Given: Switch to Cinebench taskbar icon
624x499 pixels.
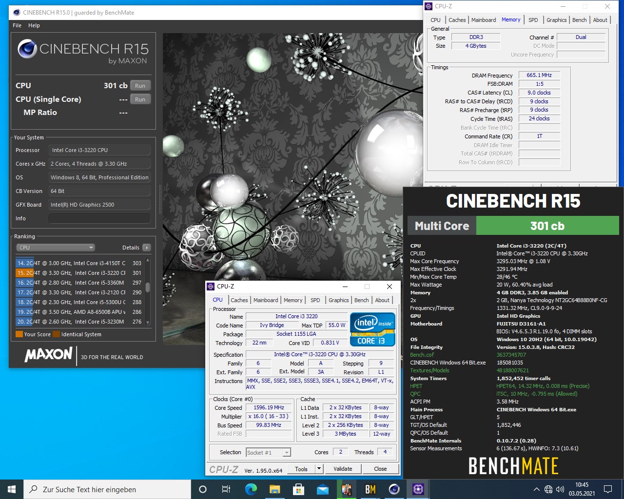Looking at the screenshot, I should click(394, 489).
